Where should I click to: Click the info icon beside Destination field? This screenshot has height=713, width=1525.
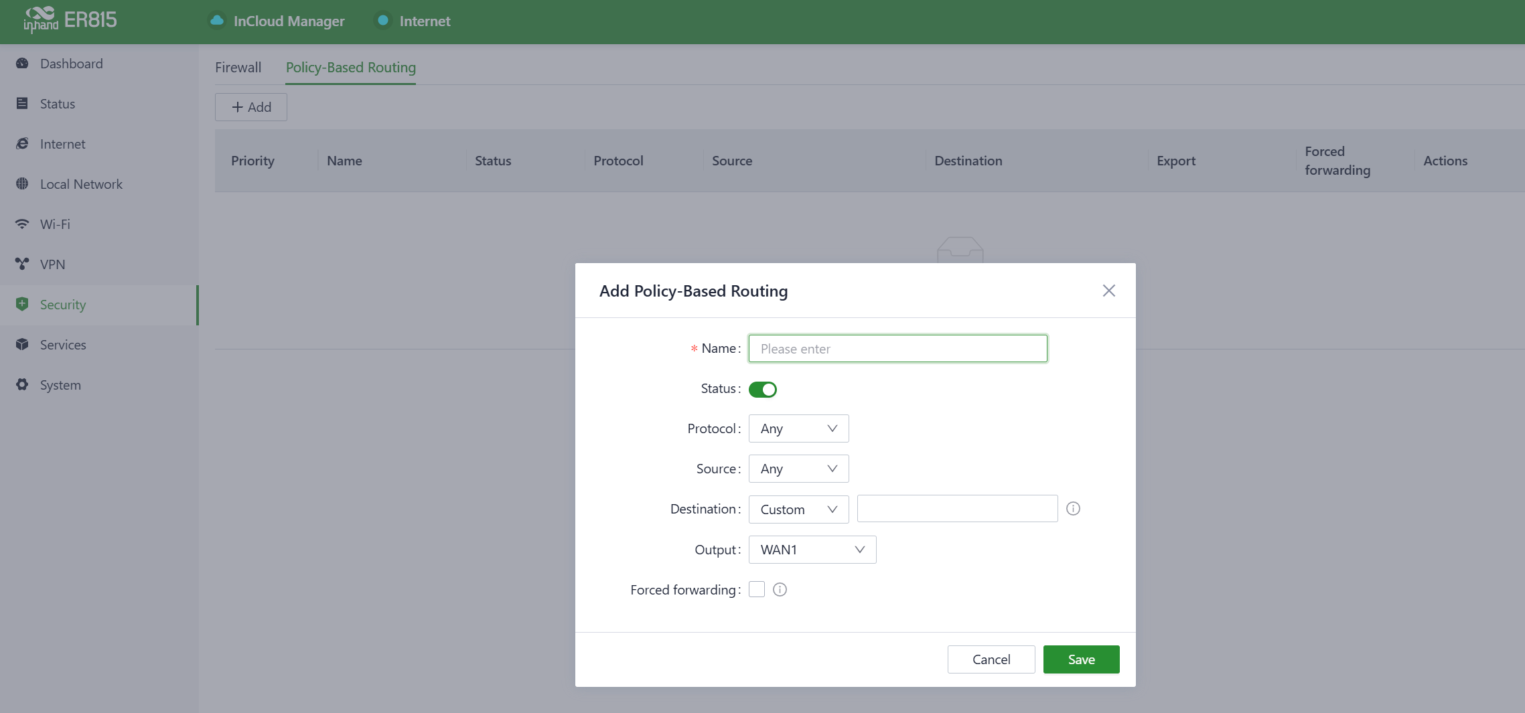1073,509
